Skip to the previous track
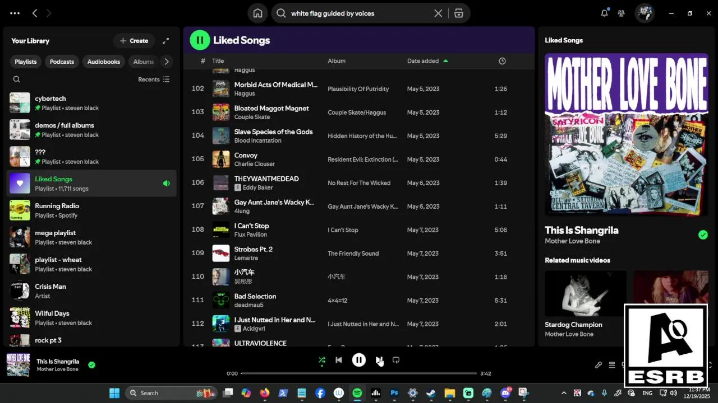This screenshot has height=403, width=718. click(x=339, y=360)
